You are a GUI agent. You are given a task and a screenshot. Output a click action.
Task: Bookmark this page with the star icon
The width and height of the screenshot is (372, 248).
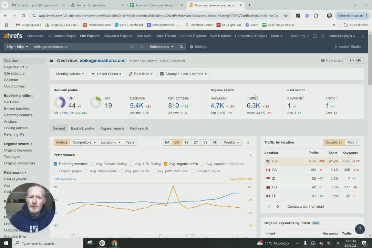(286, 15)
